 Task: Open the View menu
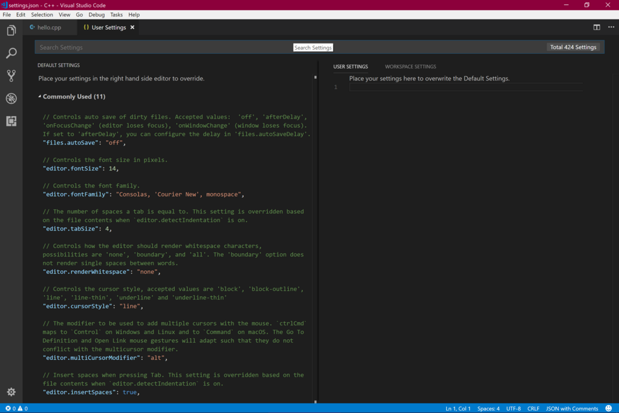(64, 15)
